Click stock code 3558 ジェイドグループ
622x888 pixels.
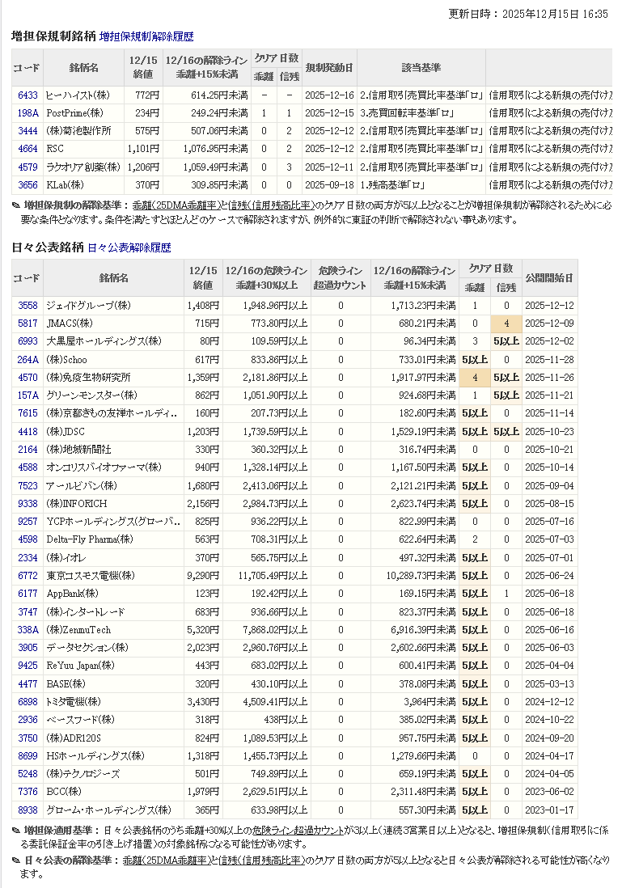click(28, 306)
